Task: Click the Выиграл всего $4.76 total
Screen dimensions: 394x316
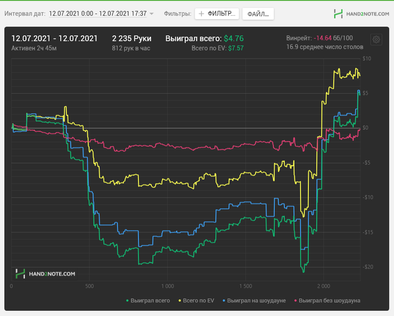Action: click(204, 38)
